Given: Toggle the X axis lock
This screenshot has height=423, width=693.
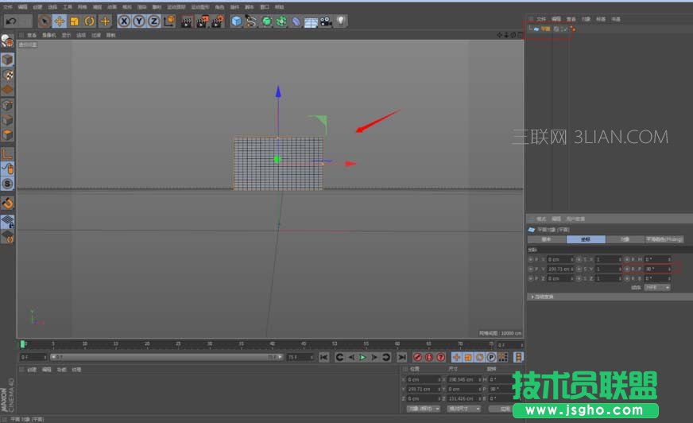Looking at the screenshot, I should coord(124,21).
